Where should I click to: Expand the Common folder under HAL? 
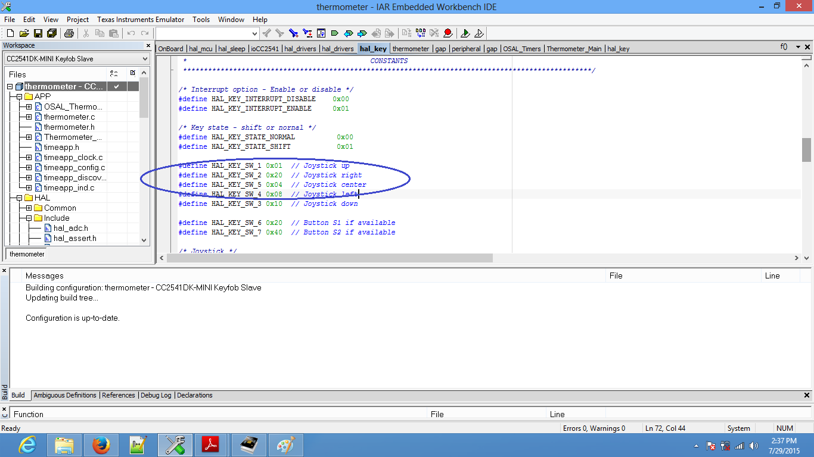(x=29, y=208)
